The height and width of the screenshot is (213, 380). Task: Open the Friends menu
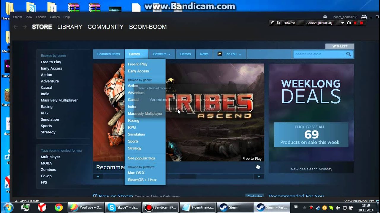pyautogui.click(x=41, y=17)
